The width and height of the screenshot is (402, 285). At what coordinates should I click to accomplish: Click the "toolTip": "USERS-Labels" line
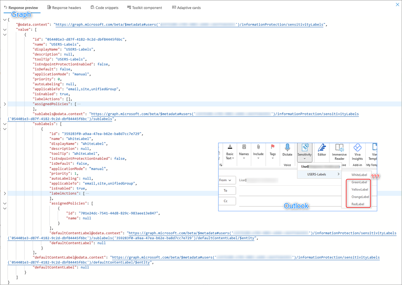coord(60,59)
